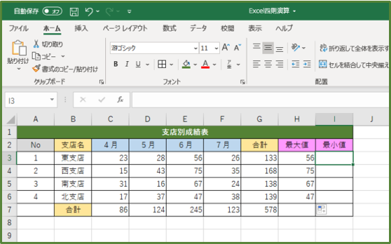Click the Save floppy disk icon

click(x=74, y=11)
